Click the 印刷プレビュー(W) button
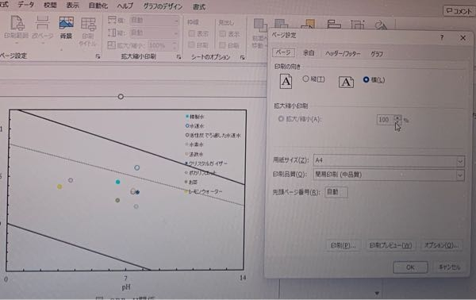The image size is (476, 300). [x=390, y=245]
